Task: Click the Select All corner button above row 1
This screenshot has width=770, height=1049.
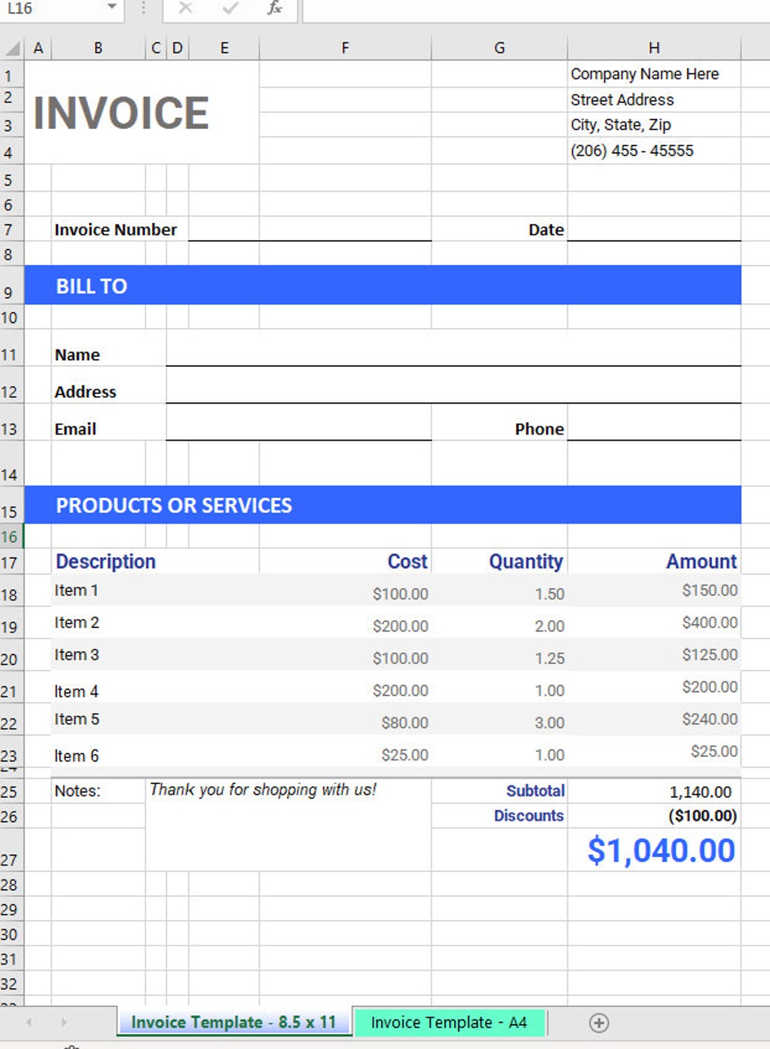Action: [11, 47]
